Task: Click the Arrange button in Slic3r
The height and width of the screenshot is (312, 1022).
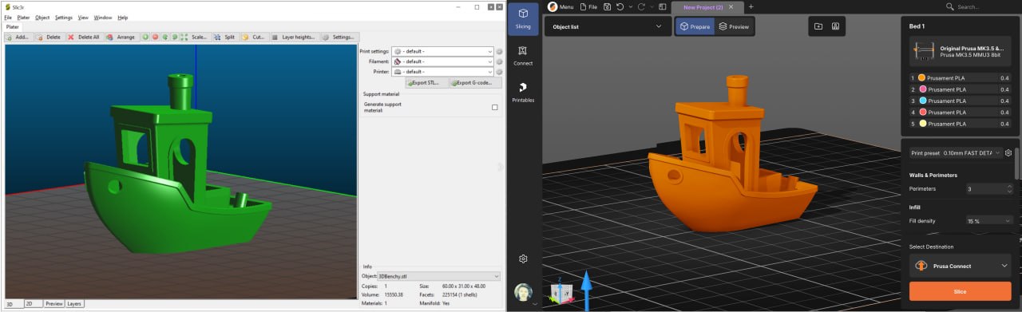Action: (121, 37)
